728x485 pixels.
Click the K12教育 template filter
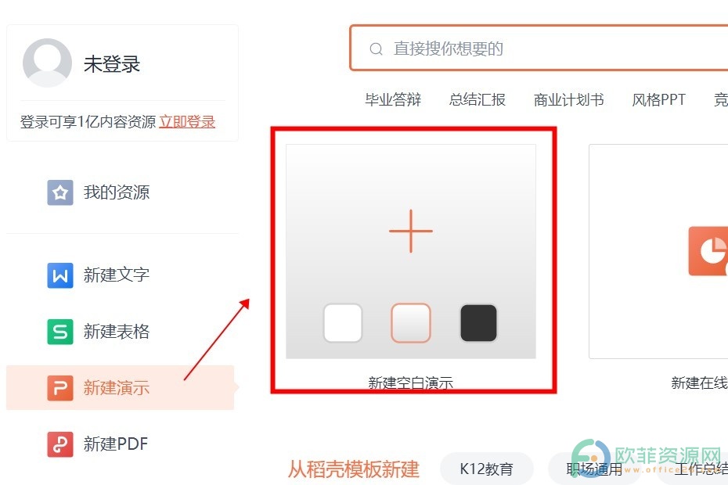click(x=487, y=469)
